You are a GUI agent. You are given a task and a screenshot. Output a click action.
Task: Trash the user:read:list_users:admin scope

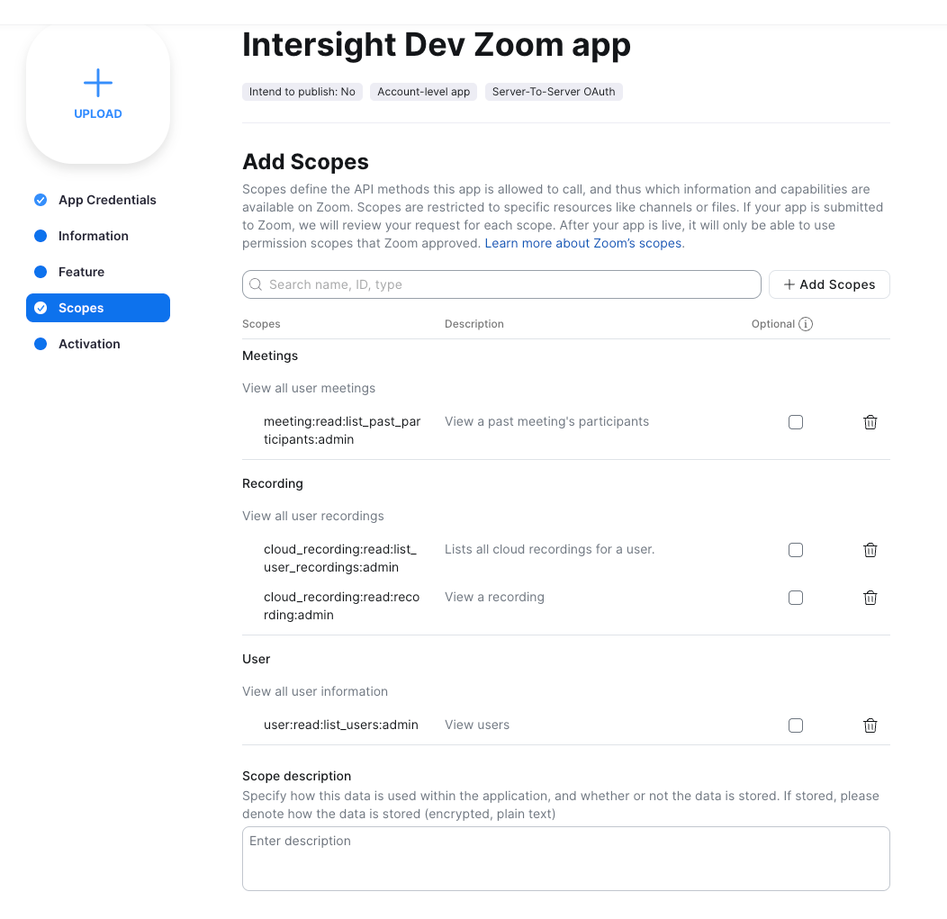click(x=870, y=725)
